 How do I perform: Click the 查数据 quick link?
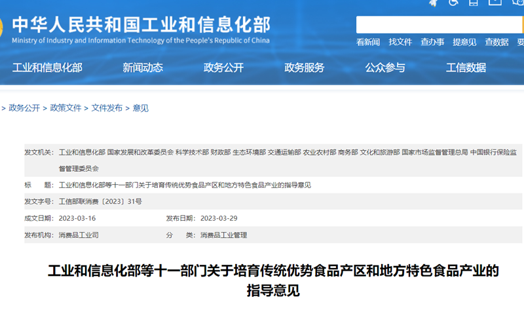496,42
